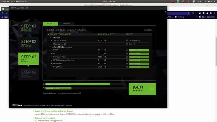Open the Activities overview
The image size is (217, 122).
5,1
